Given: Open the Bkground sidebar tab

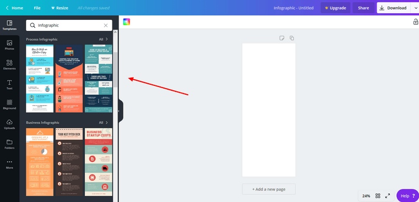Looking at the screenshot, I should 9,105.
